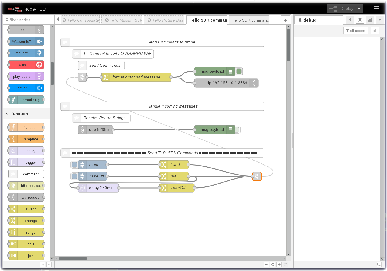Open the Deploy dropdown arrow
Screen dimensions: 387x271
(x=359, y=8)
